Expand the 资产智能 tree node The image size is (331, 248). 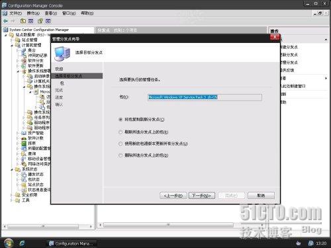[18, 133]
